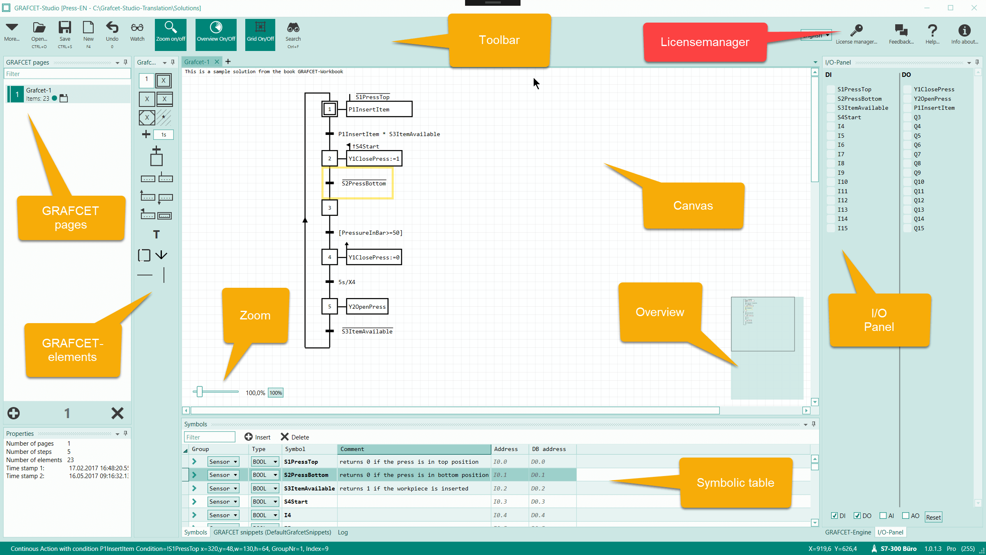Screen dimensions: 986x555
Task: Click the Reset button in I/O-Panel
Action: tap(933, 517)
